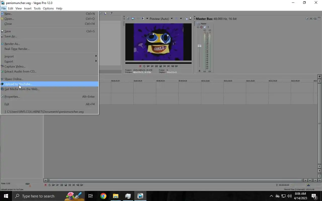
Task: Open Master FX red gear icon
Action: click(202, 27)
